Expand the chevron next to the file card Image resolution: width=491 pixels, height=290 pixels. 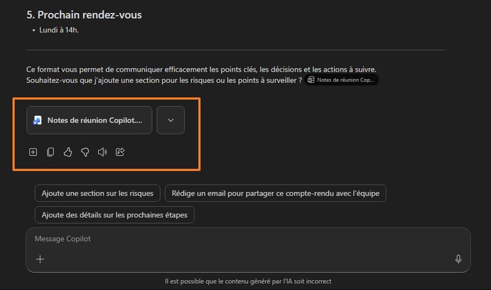171,121
